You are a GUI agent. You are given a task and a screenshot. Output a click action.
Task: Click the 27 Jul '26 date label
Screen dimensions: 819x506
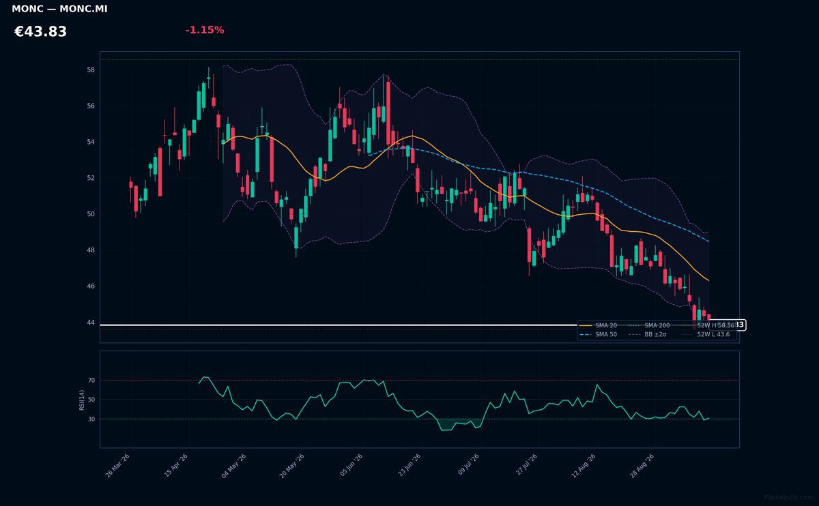coord(526,466)
